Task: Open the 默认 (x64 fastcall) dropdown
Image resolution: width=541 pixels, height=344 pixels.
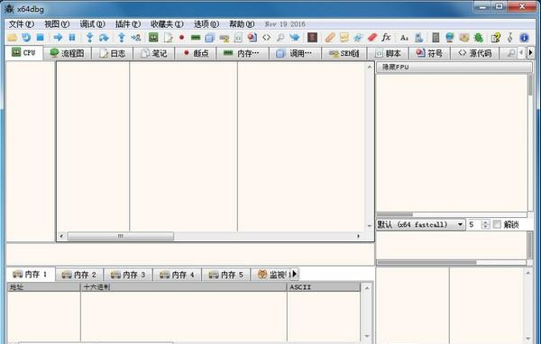Action: tap(420, 224)
